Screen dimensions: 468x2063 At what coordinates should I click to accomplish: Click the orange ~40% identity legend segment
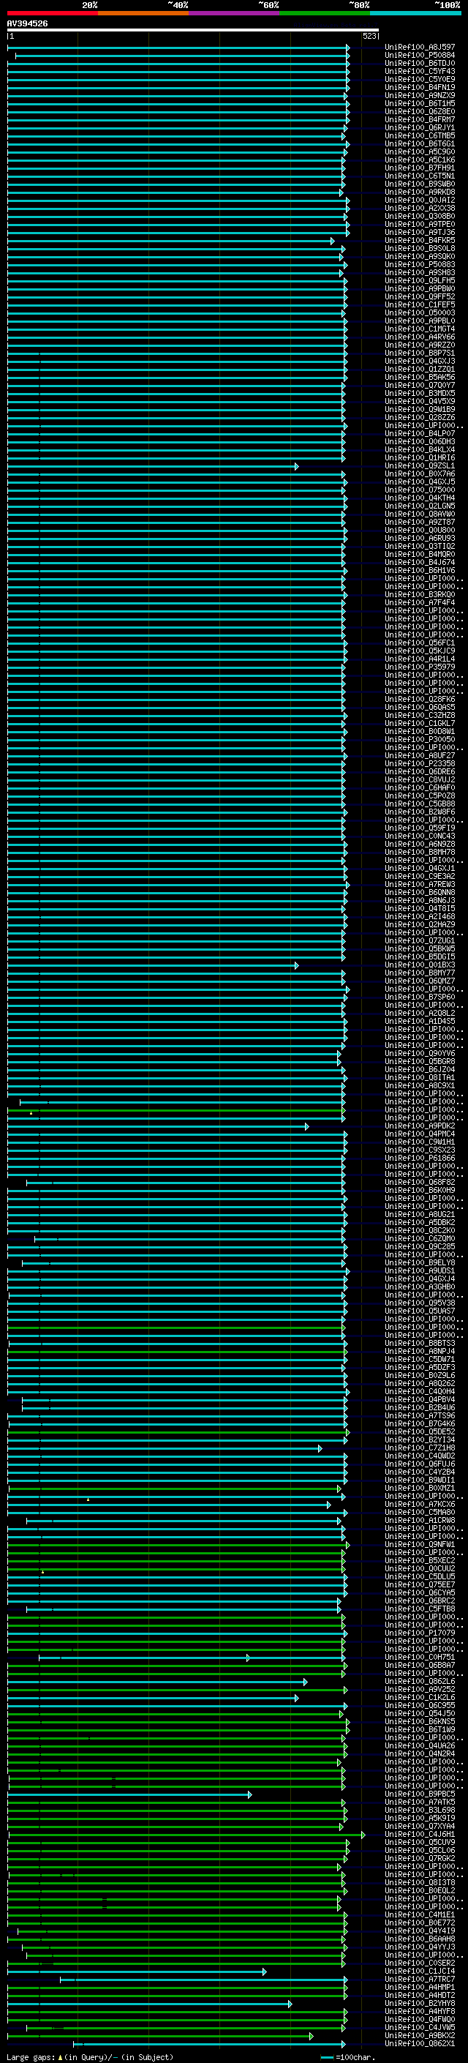click(144, 14)
